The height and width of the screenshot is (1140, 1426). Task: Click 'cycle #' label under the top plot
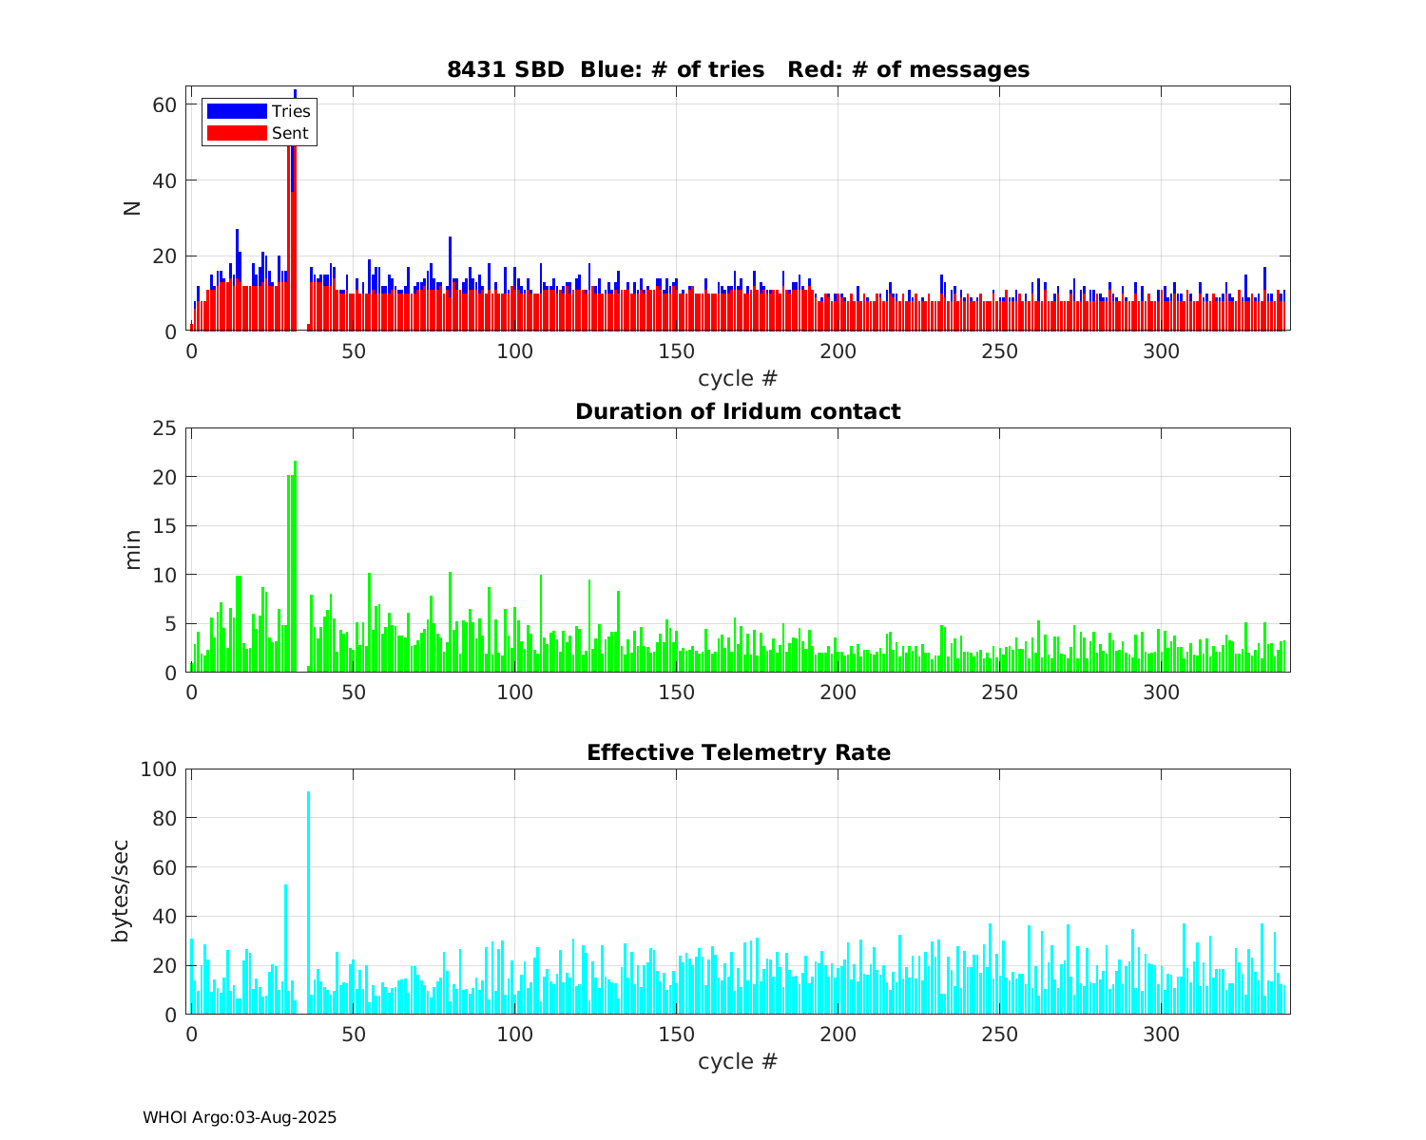[x=738, y=378]
